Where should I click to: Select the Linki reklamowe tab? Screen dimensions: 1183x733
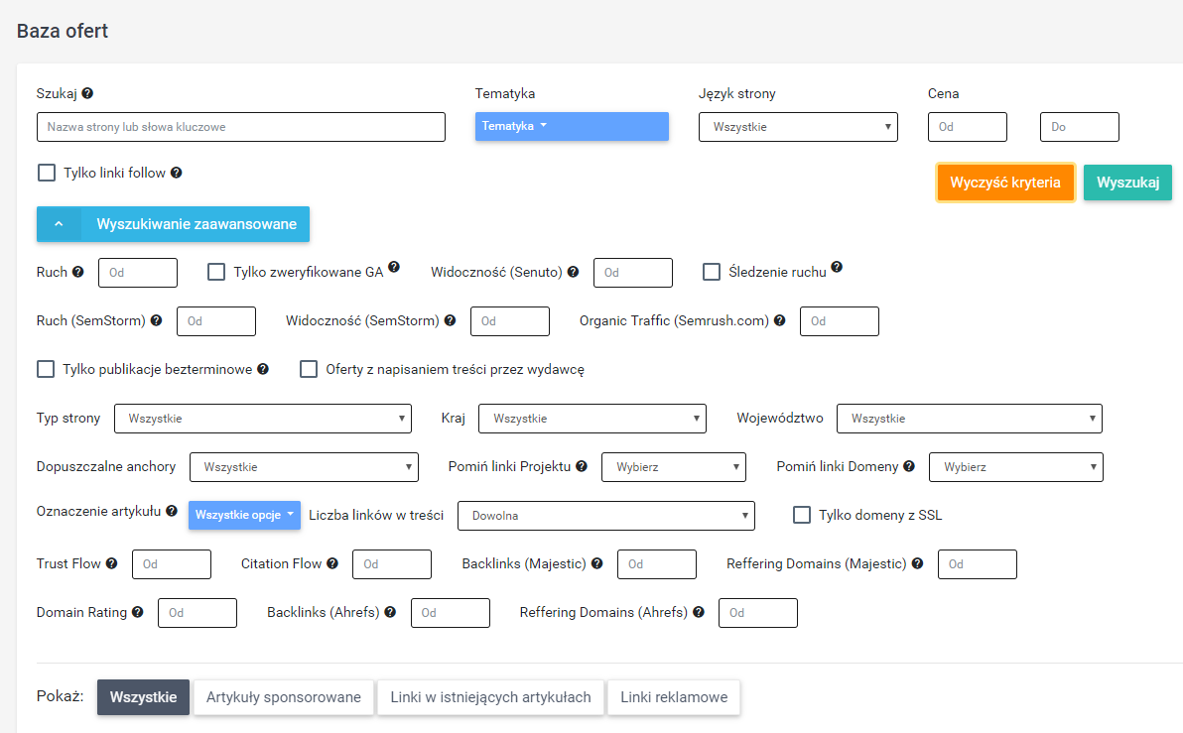(675, 697)
